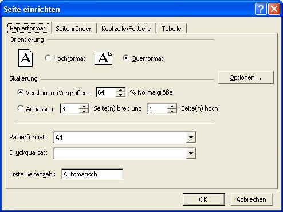
Task: Decrease pages high value with down arrow
Action: [x=172, y=111]
